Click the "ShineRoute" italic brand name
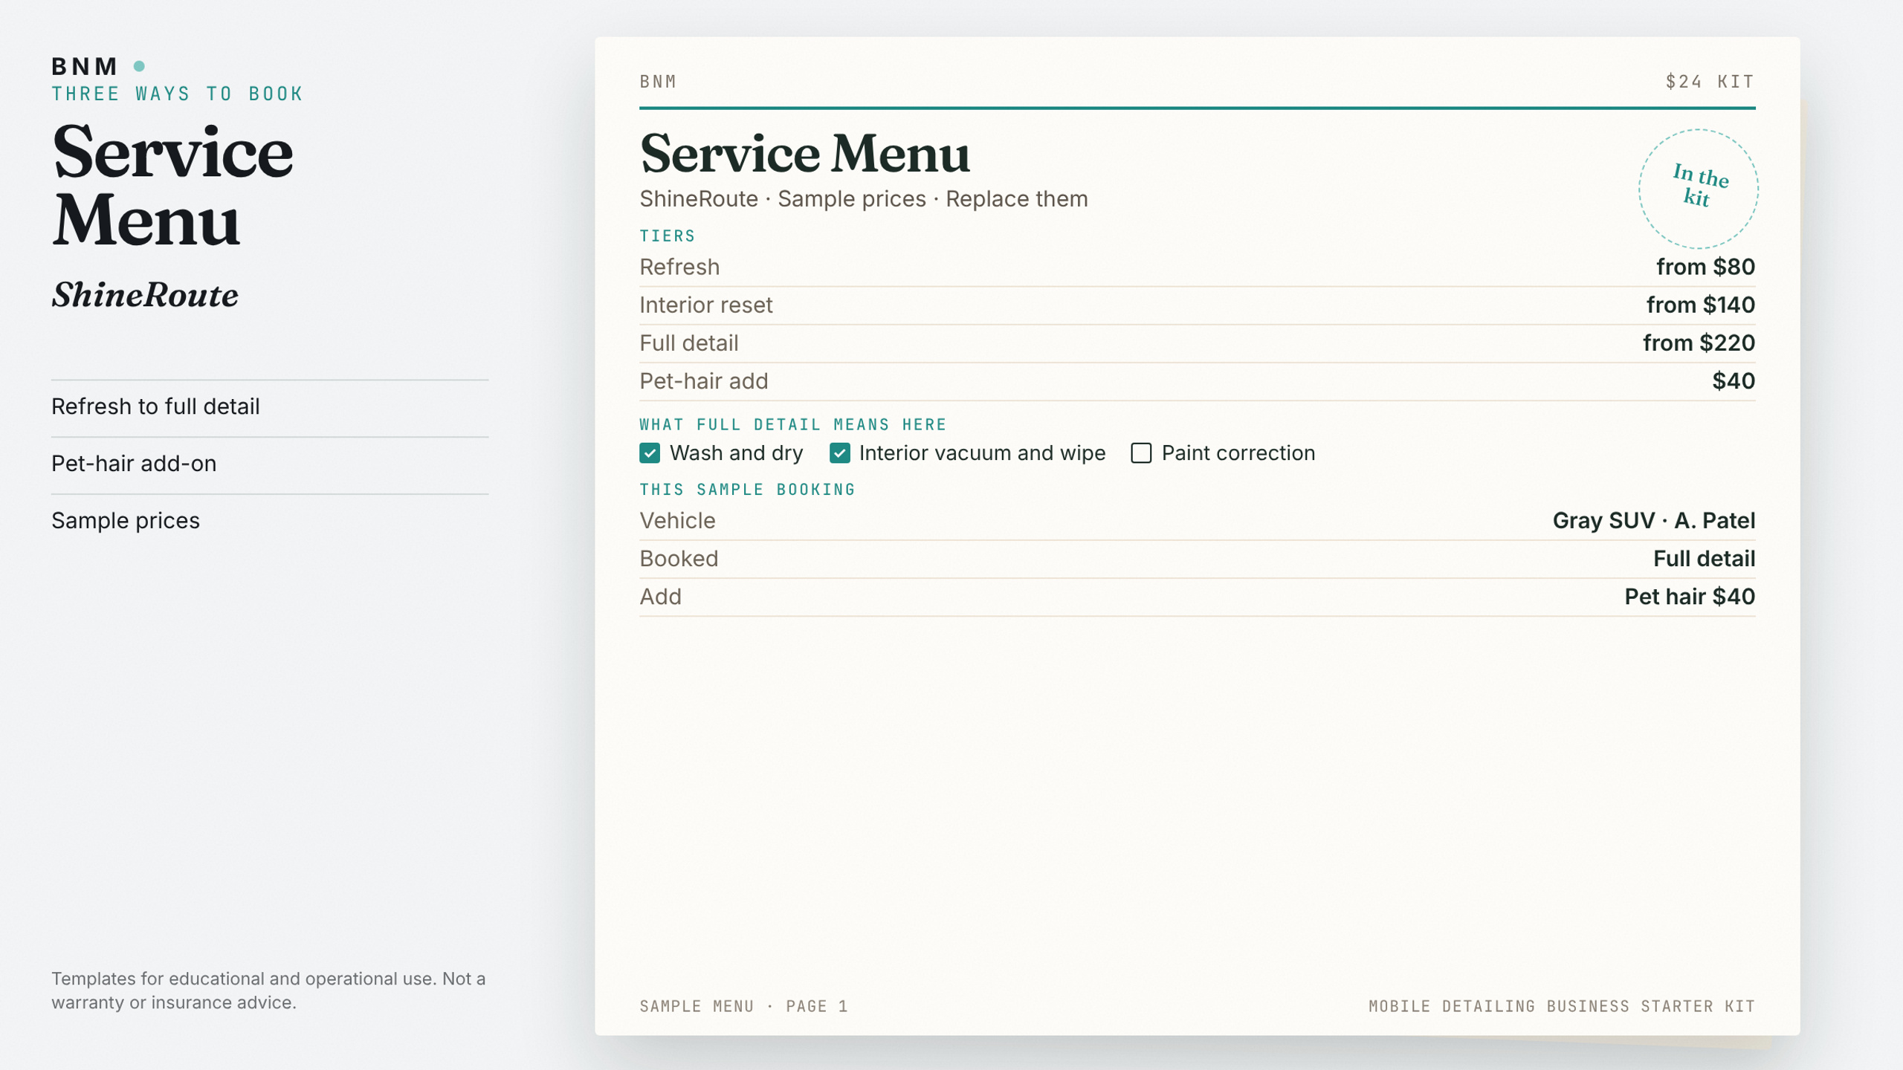This screenshot has height=1070, width=1903. (x=145, y=295)
